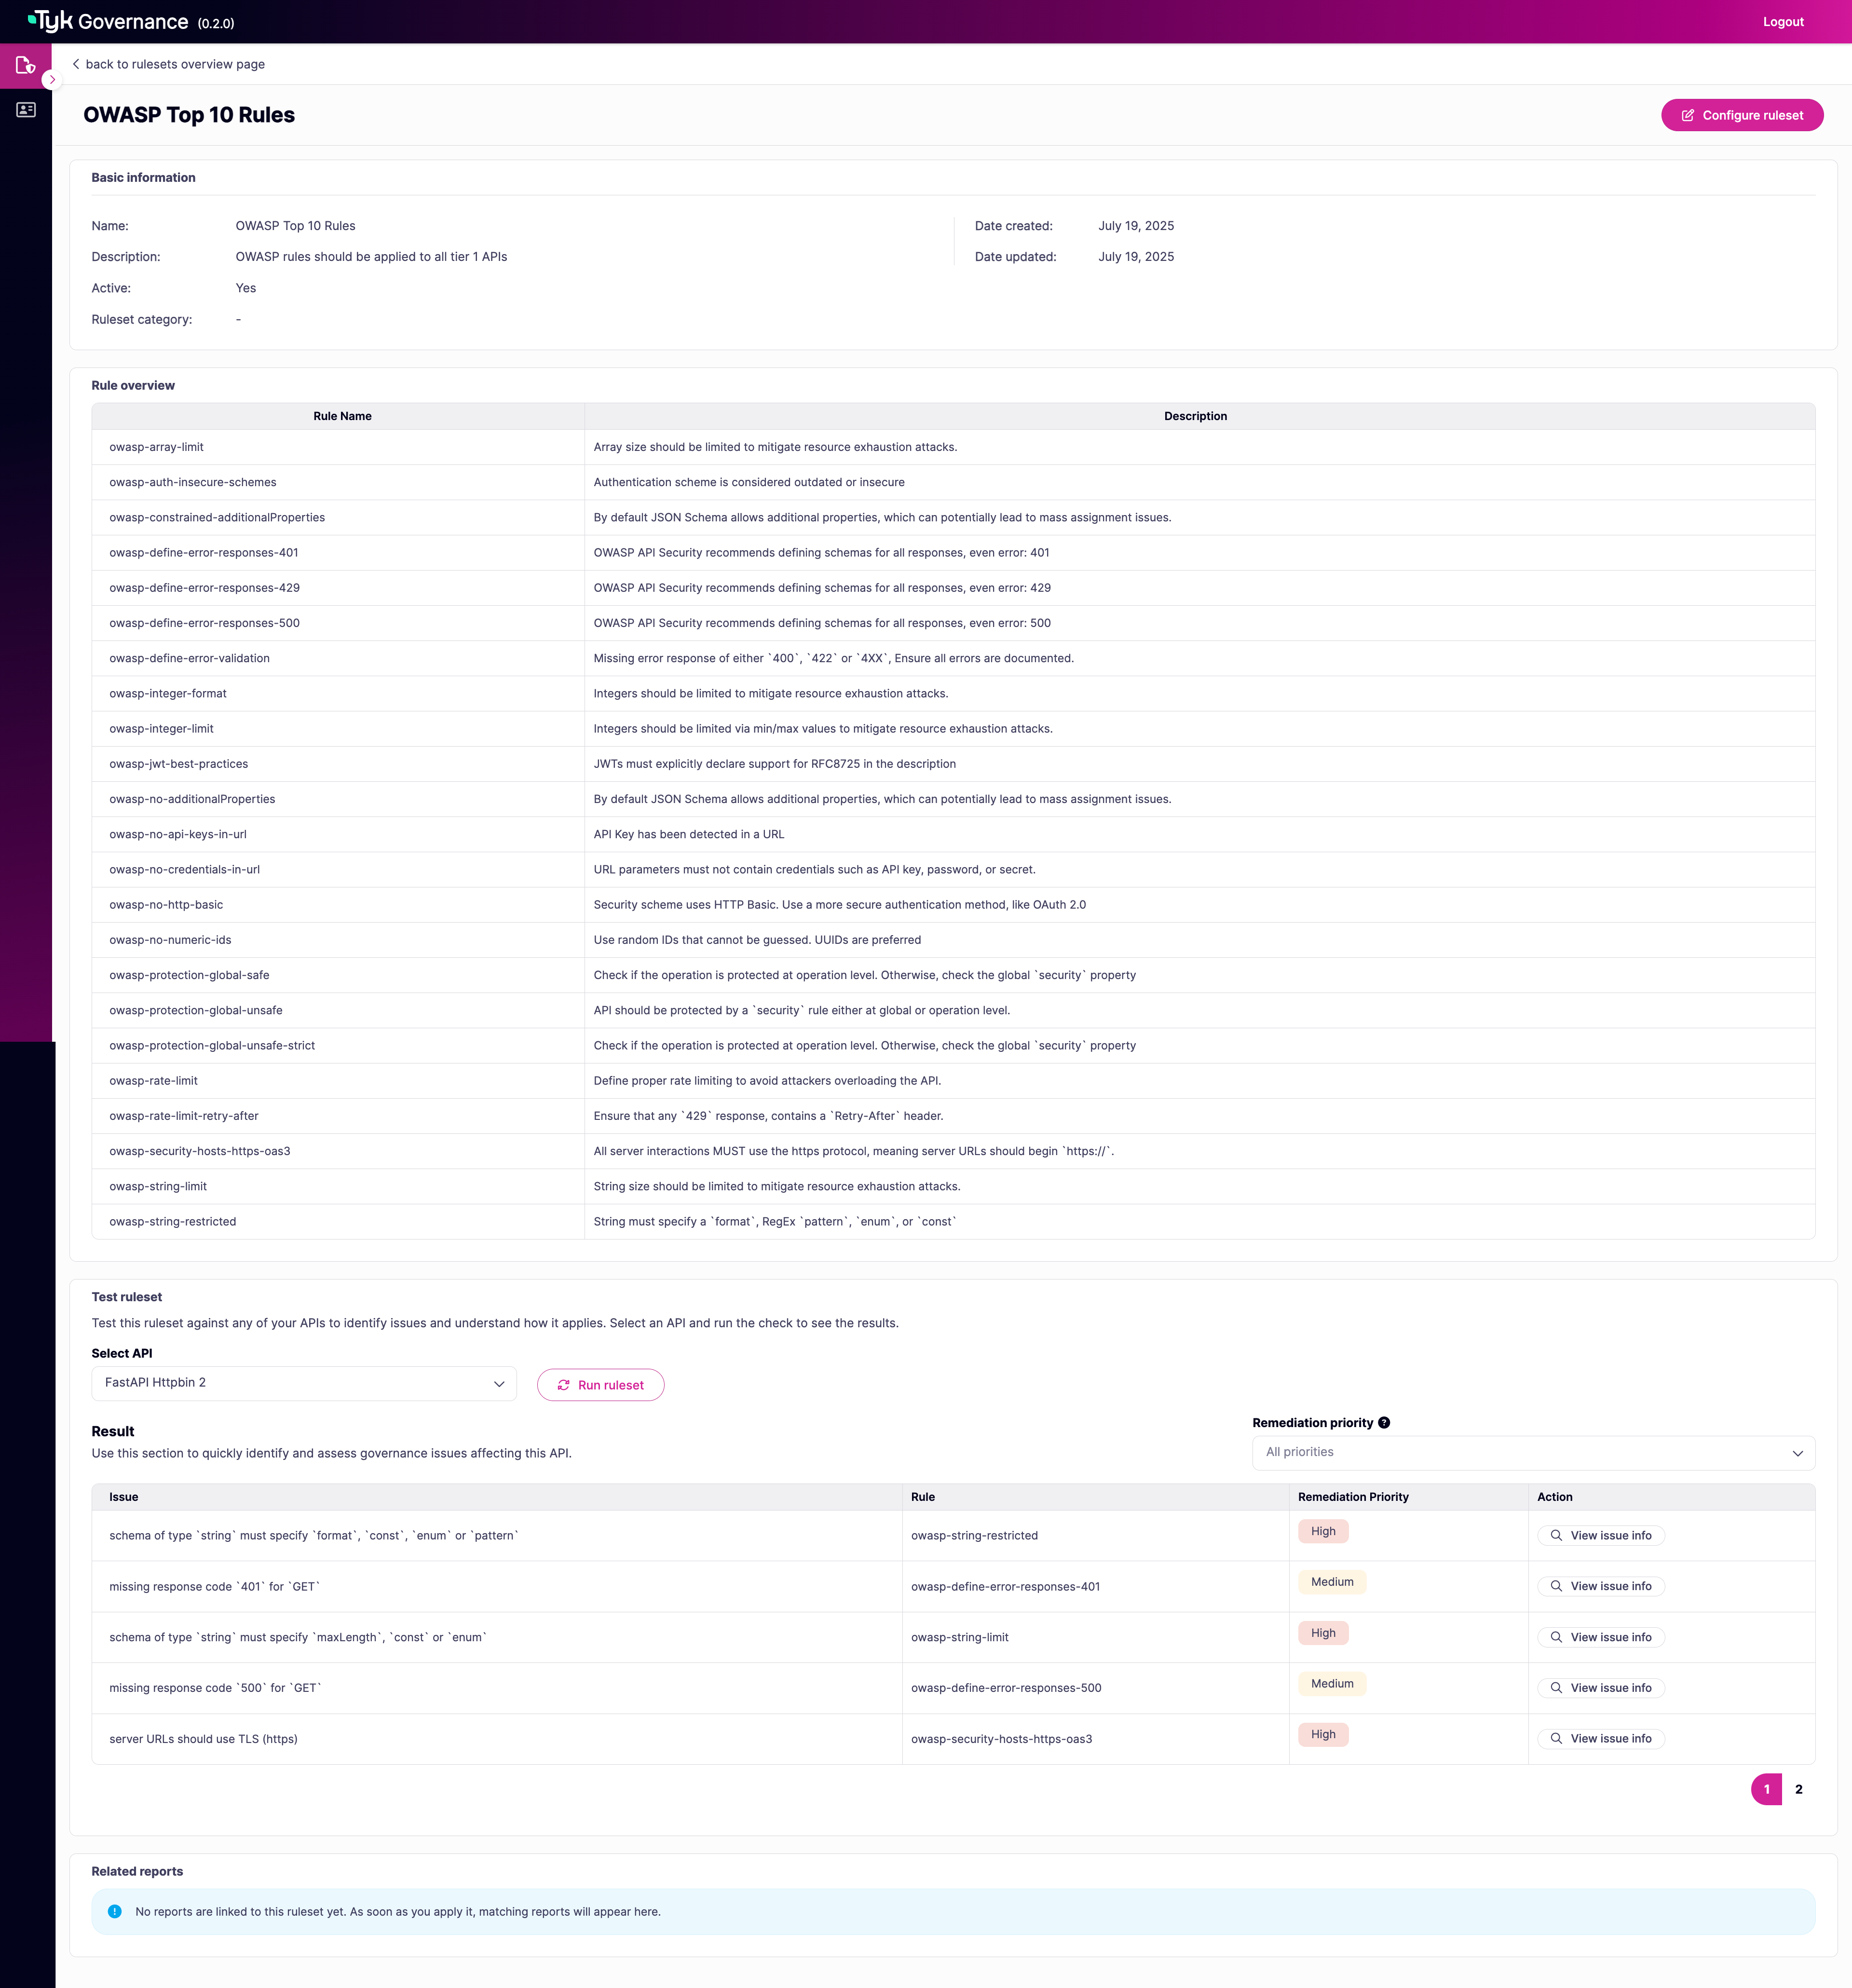The height and width of the screenshot is (1988, 1852).
Task: Select results page 1
Action: point(1766,1790)
